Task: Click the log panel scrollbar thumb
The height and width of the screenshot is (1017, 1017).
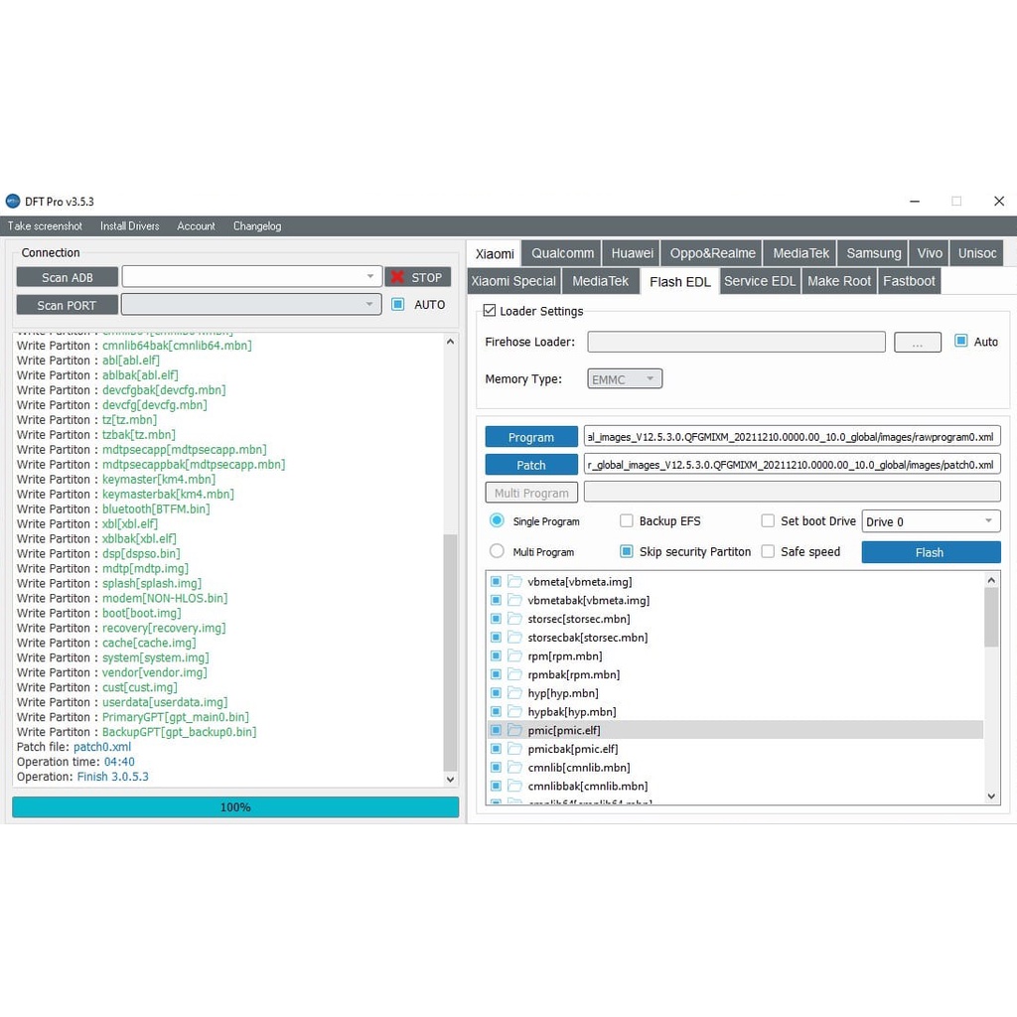Action: click(450, 652)
